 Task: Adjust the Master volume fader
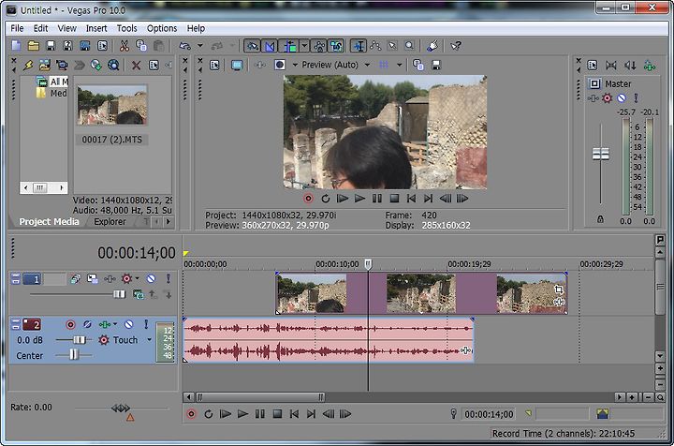(x=600, y=154)
